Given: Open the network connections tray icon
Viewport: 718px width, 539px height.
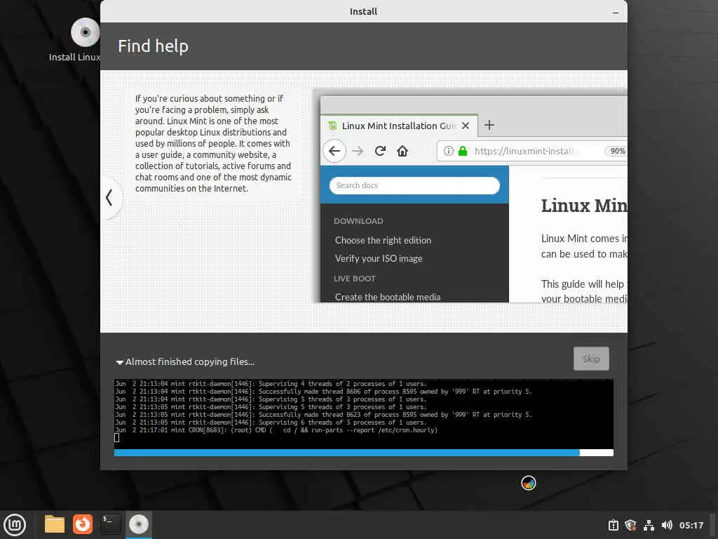Looking at the screenshot, I should [x=649, y=525].
